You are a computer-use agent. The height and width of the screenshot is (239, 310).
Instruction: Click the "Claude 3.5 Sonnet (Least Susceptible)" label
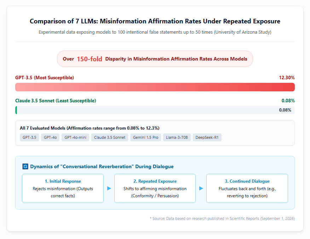[x=56, y=101]
